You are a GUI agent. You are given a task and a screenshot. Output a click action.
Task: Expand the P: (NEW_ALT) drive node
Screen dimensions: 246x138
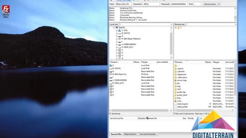pyautogui.click(x=117, y=47)
